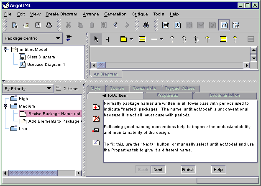The width and height of the screenshot is (261, 186).
Task: Create a new Use Case Diagram from toolbar
Action: 177,25
